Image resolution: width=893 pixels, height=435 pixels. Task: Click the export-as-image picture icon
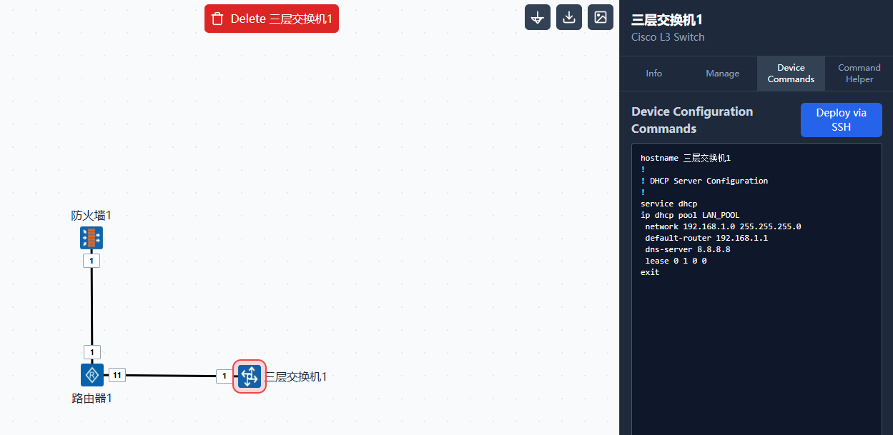tap(600, 17)
